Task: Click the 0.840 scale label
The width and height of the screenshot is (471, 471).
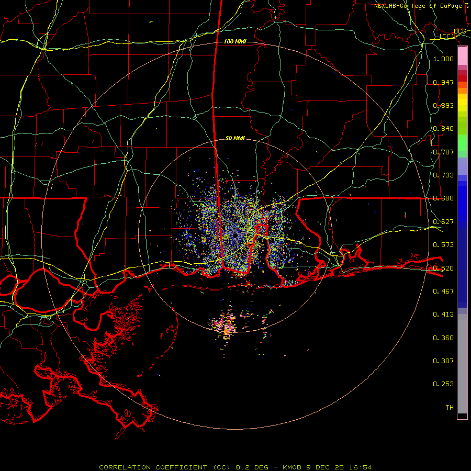Action: pos(443,129)
